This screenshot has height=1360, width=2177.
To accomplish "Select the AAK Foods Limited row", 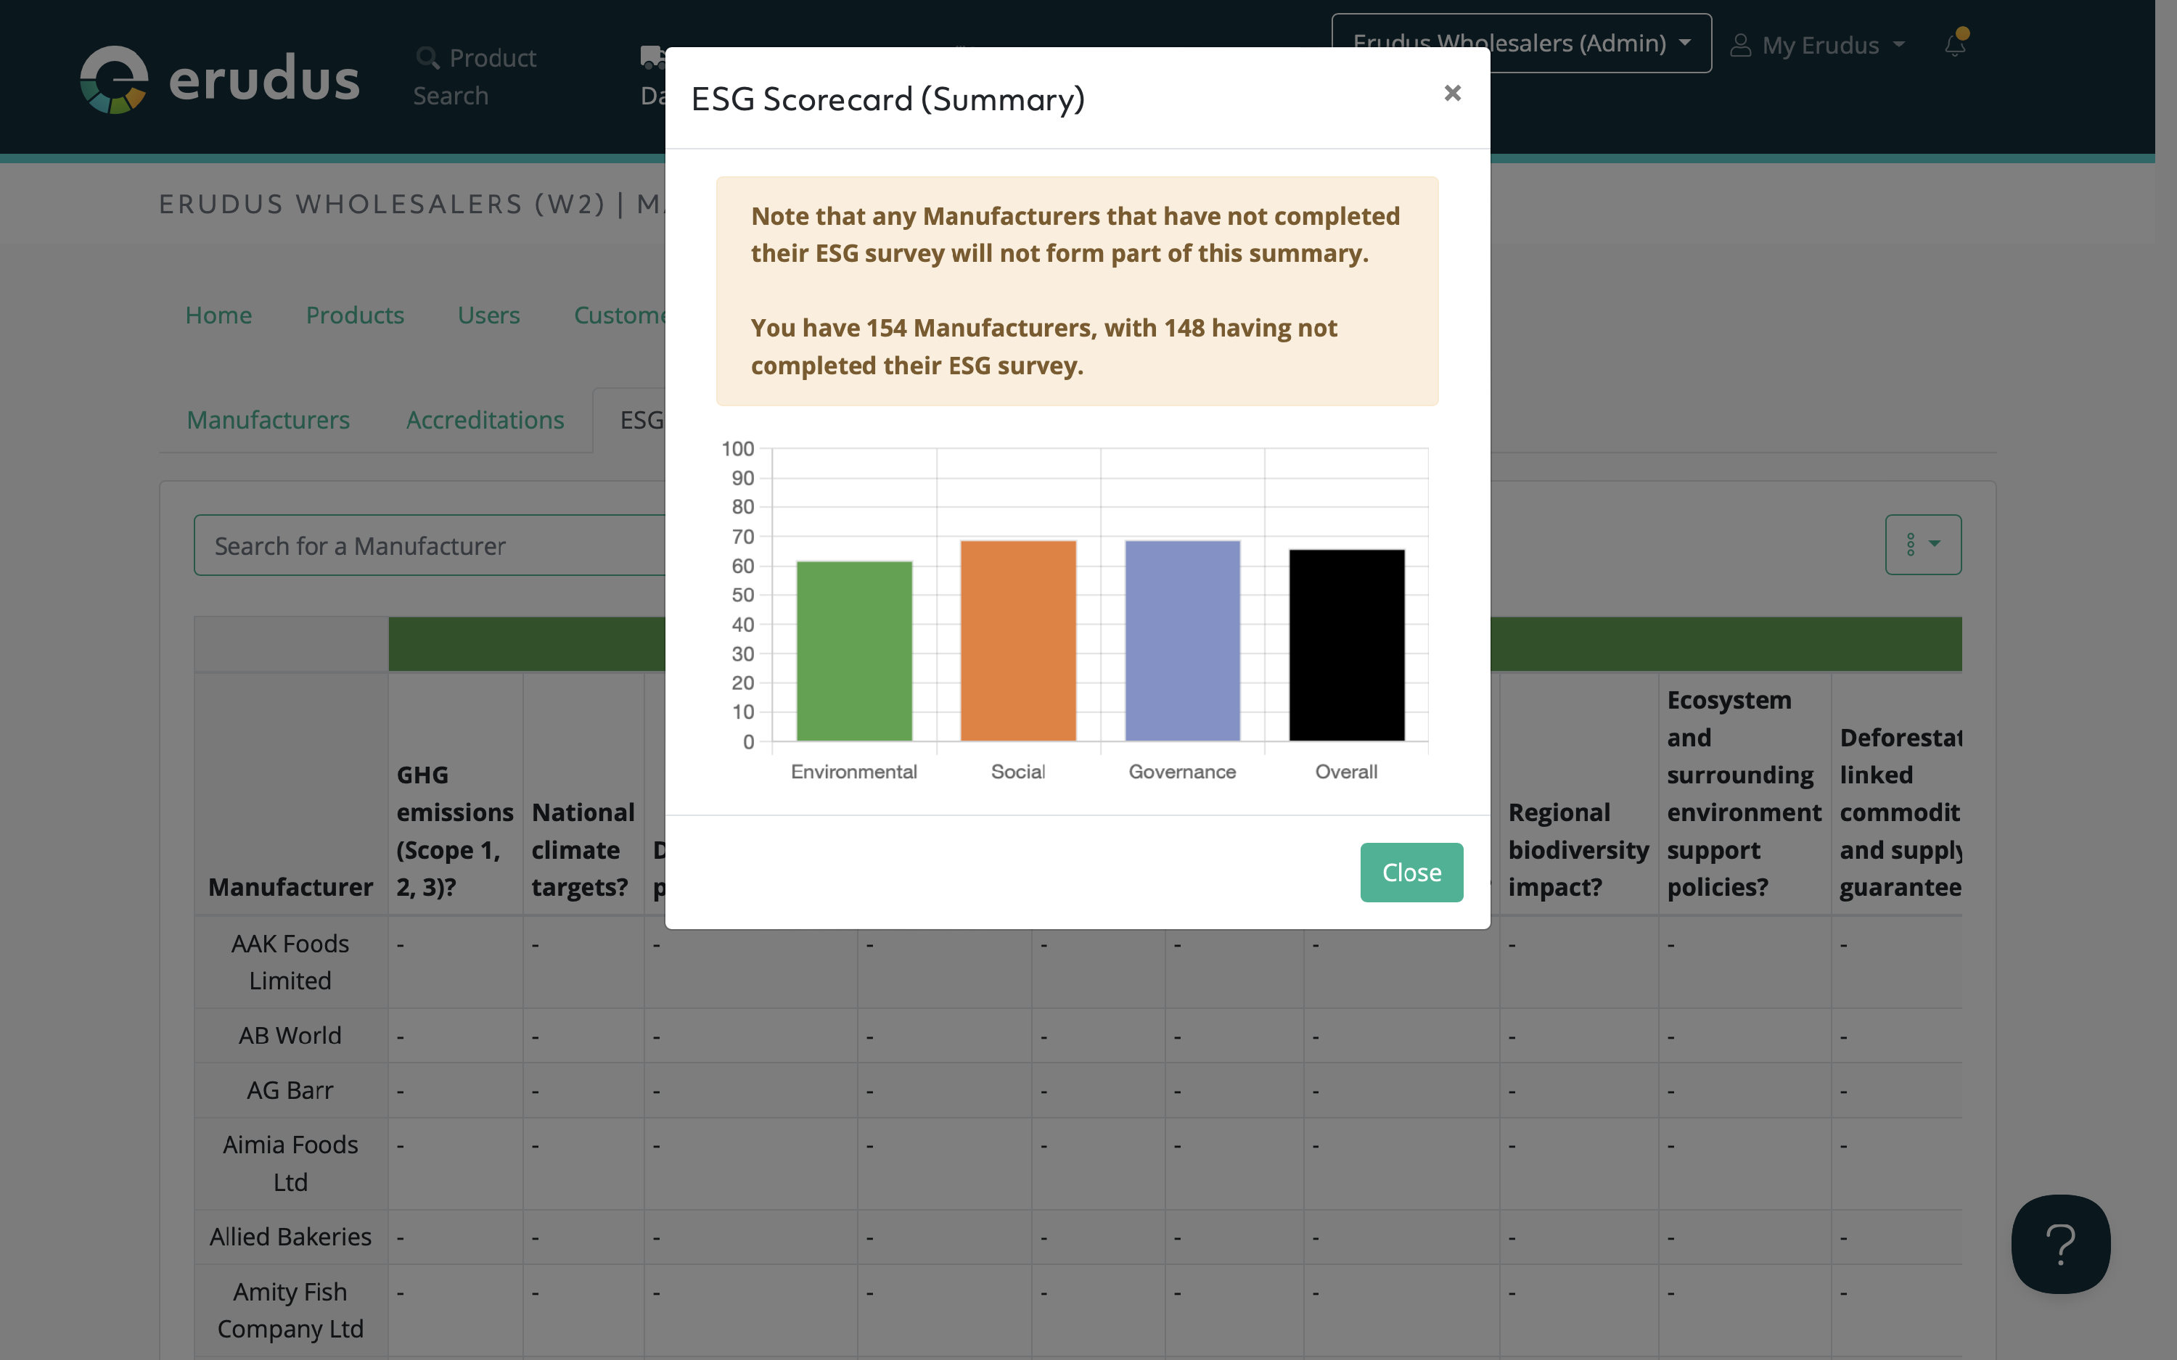I will 290,962.
